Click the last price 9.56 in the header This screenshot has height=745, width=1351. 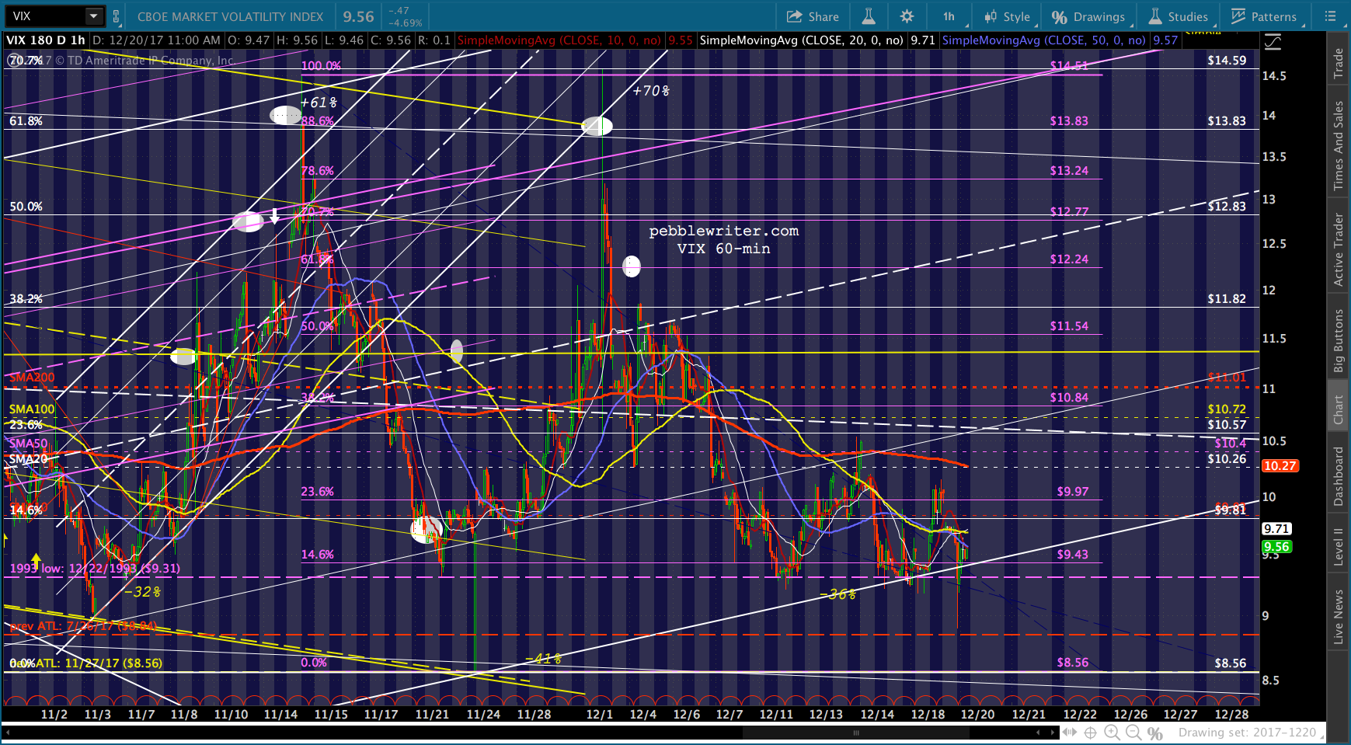(x=359, y=16)
